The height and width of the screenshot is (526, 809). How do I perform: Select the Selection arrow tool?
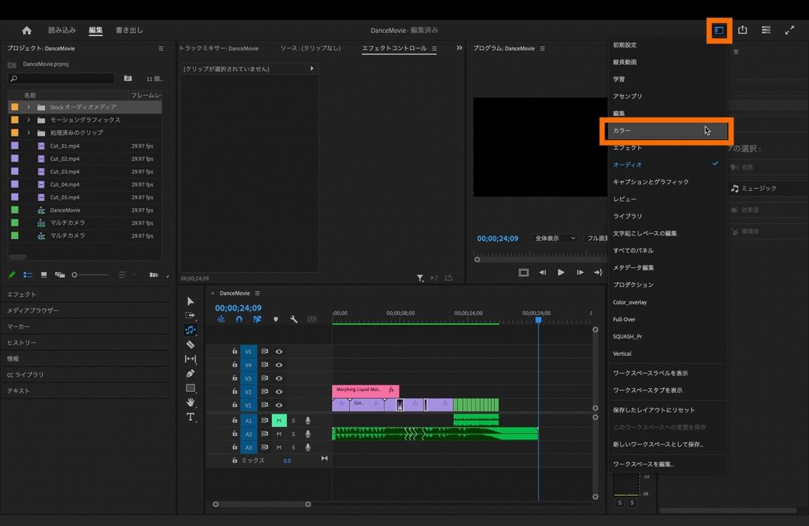(x=190, y=302)
